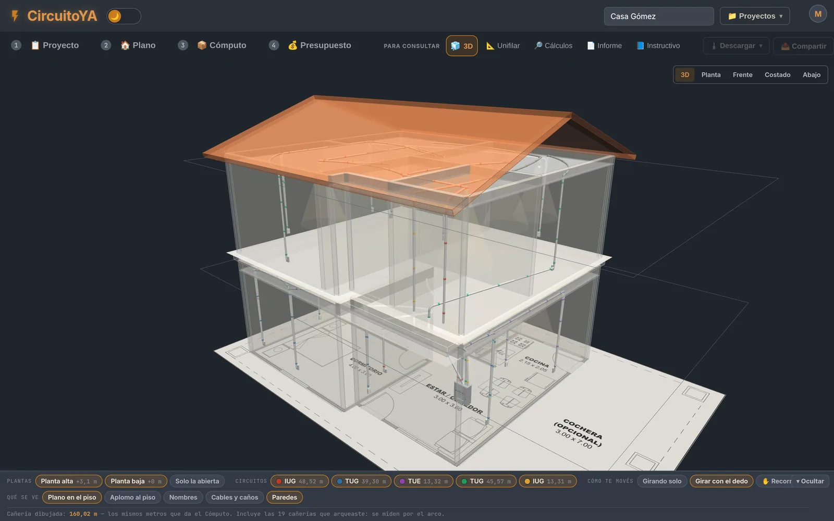
Task: Click the CircuitoYA lightning bolt logo
Action: [x=15, y=16]
